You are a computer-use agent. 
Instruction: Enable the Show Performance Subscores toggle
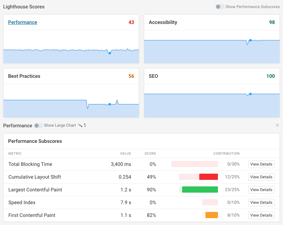click(x=219, y=7)
